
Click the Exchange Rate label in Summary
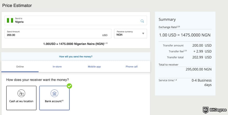(x=169, y=27)
